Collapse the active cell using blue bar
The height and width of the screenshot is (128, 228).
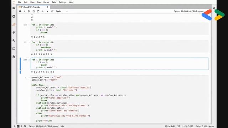point(20,64)
